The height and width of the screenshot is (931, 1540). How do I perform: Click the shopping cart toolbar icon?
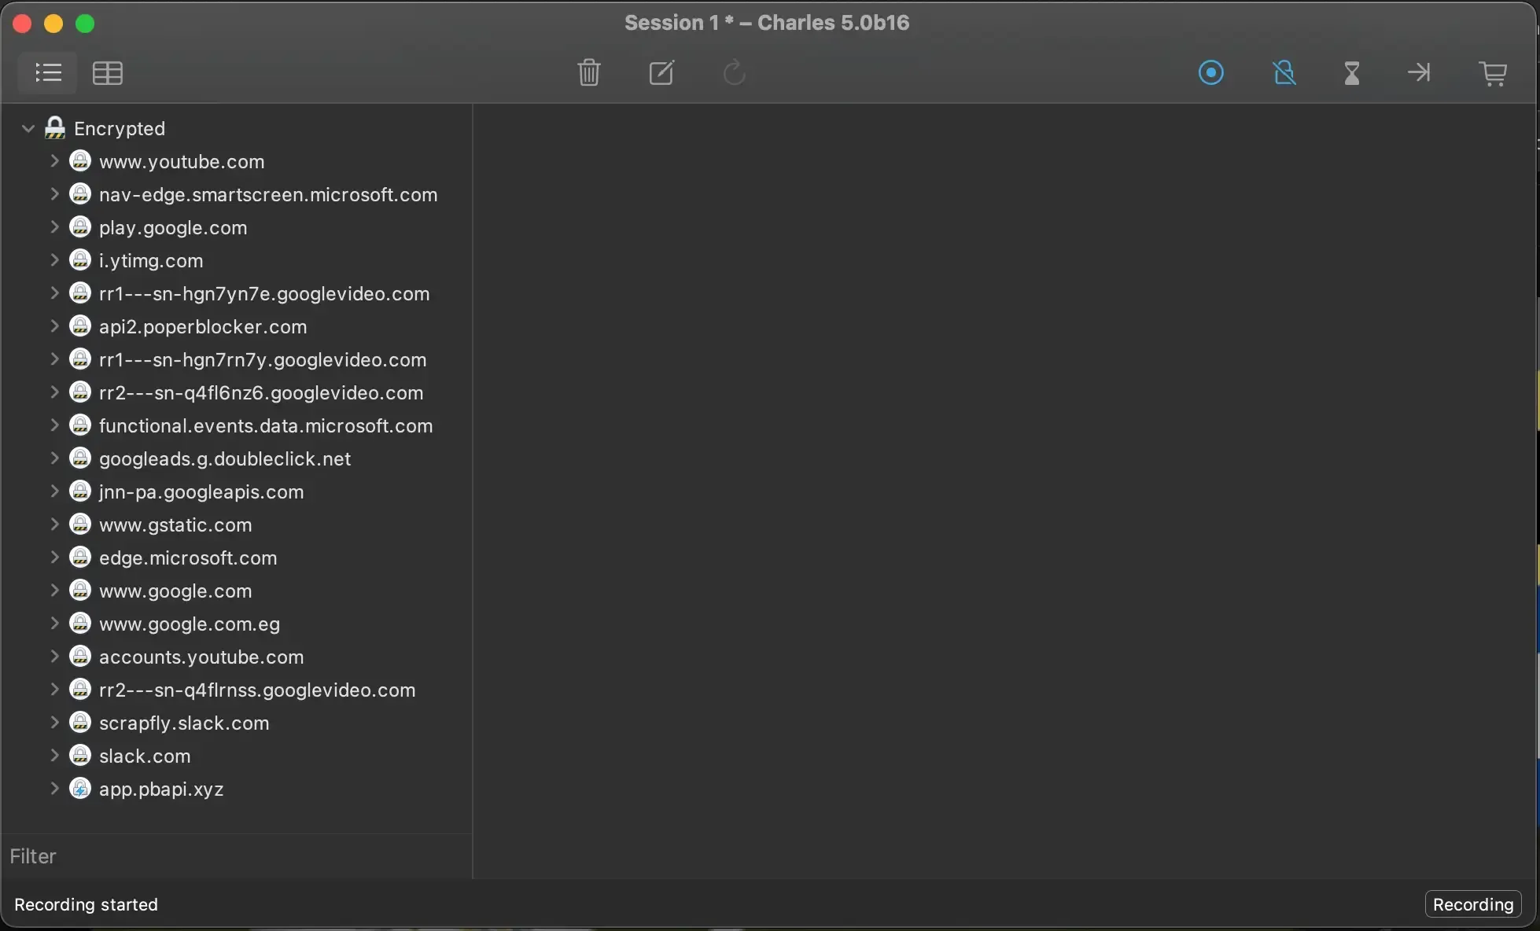[x=1492, y=73]
